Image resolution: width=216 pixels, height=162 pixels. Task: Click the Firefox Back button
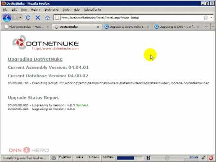pyautogui.click(x=7, y=18)
